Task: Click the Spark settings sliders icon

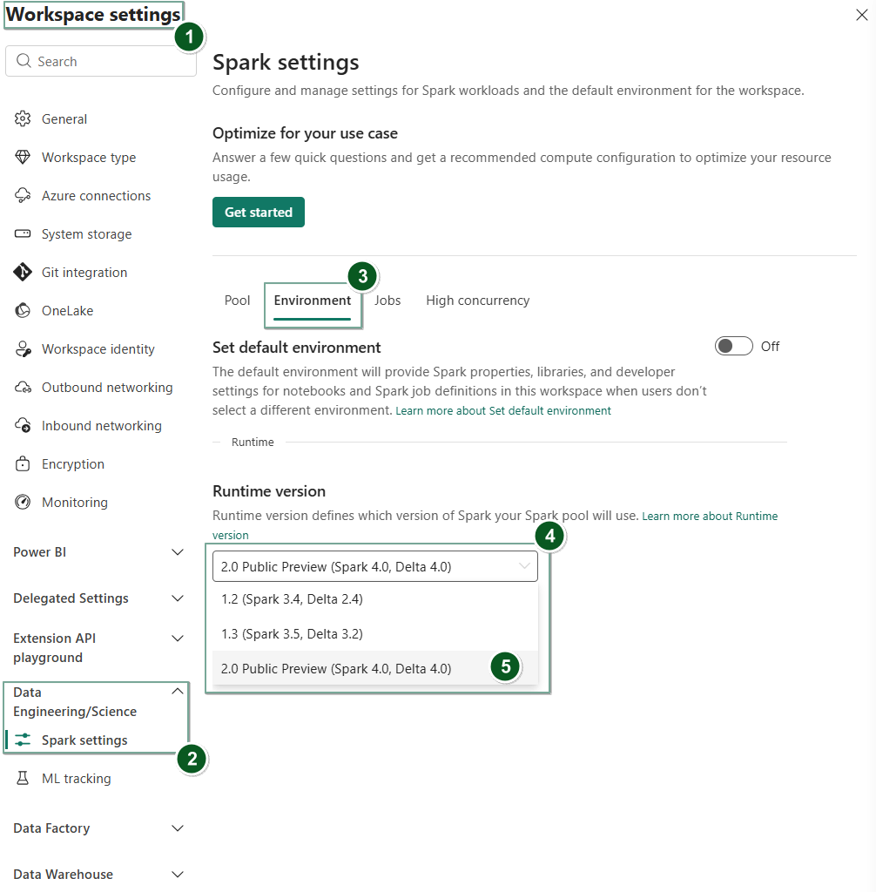Action: (24, 740)
